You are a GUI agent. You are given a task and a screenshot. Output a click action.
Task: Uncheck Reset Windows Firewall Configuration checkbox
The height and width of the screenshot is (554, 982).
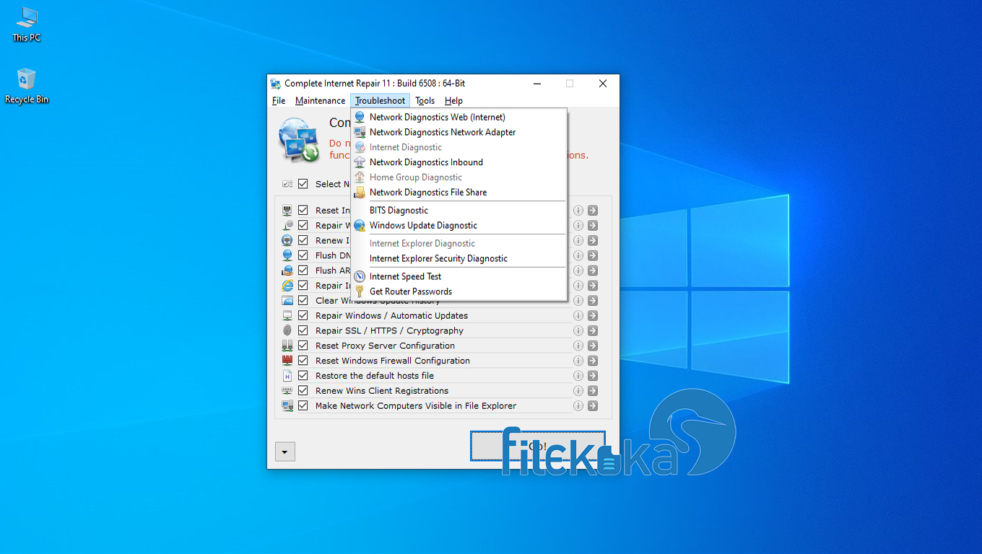tap(303, 361)
